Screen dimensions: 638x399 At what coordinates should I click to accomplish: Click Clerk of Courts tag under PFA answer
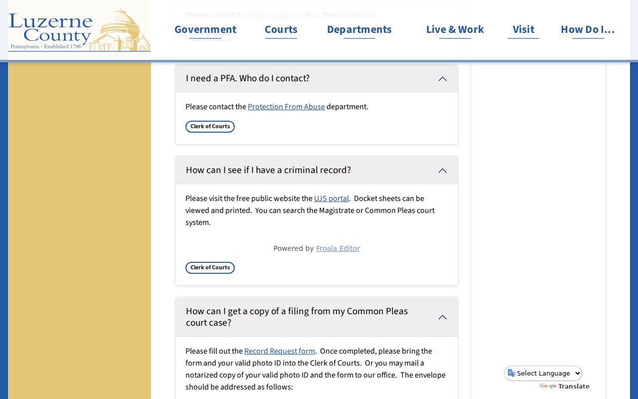tap(210, 127)
